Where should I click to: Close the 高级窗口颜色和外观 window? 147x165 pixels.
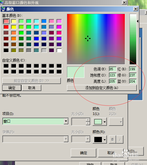click(124, 2)
